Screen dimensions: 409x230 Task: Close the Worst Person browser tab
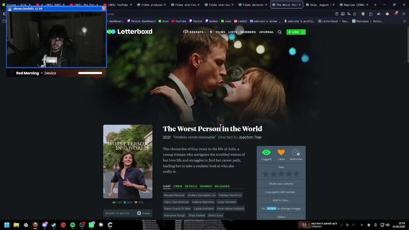click(x=299, y=5)
